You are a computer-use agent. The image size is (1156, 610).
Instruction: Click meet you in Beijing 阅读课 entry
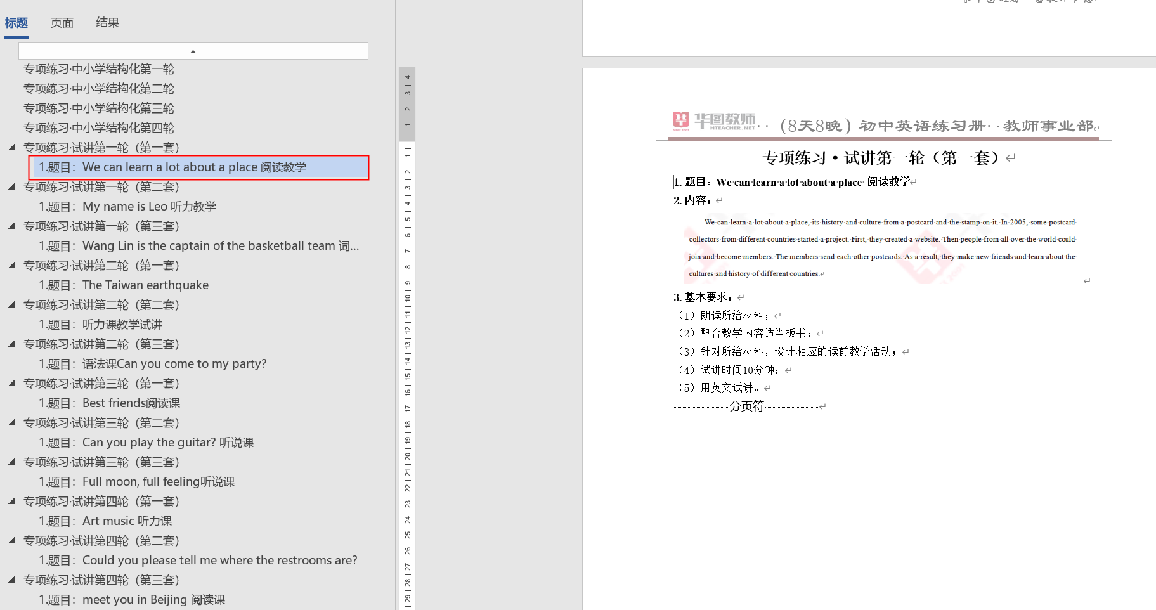(x=132, y=600)
